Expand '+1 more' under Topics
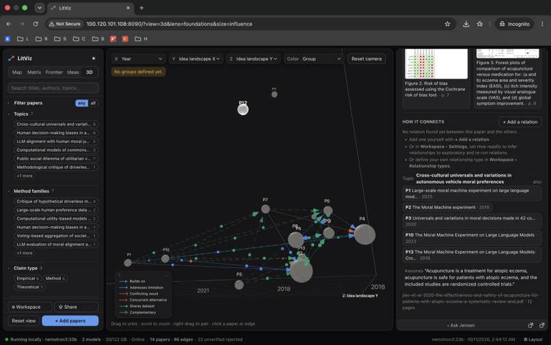The image size is (551, 345). pos(25,176)
